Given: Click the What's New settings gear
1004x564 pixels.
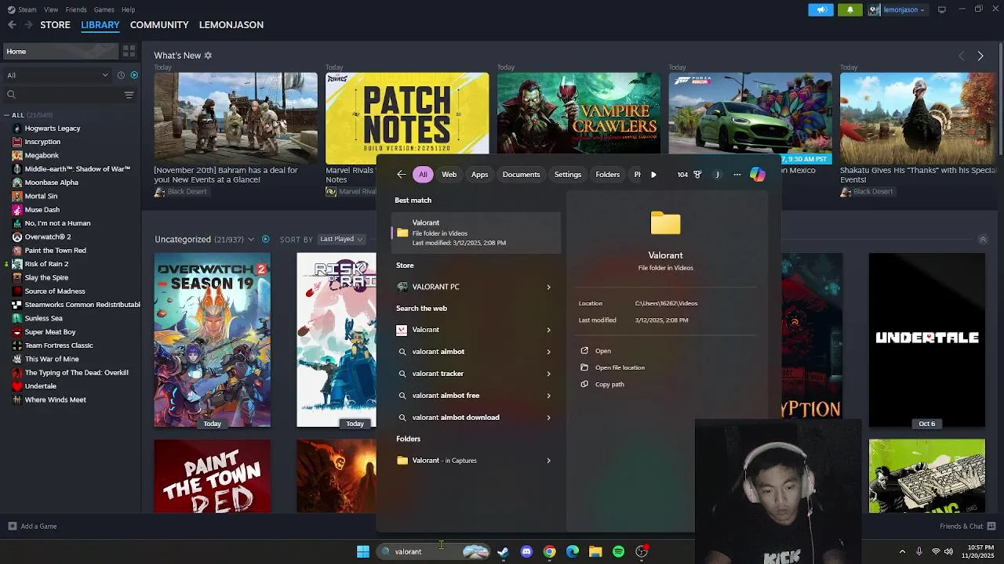Looking at the screenshot, I should pos(208,56).
